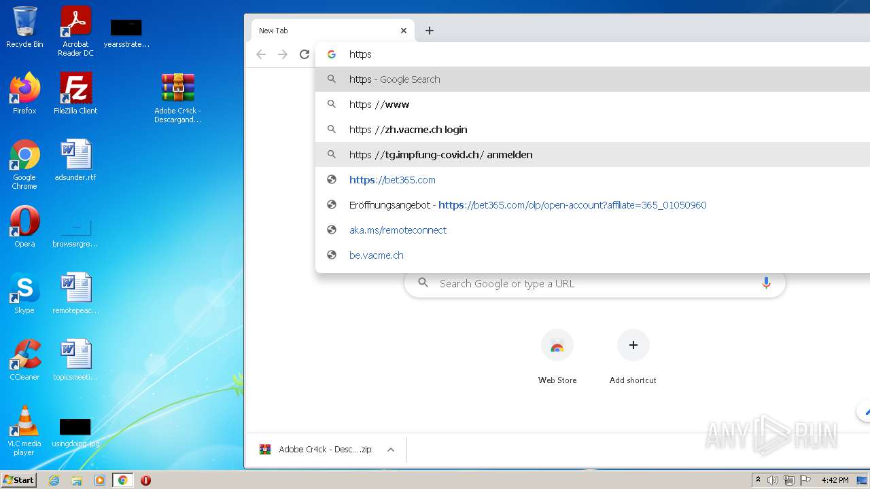Launch Opera from the desktop

click(x=24, y=227)
